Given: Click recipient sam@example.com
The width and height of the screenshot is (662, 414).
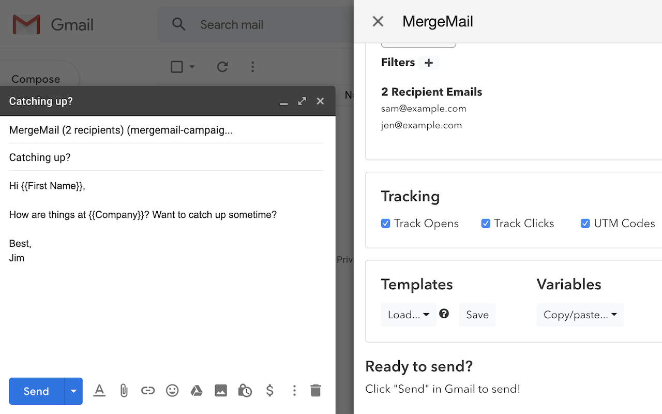Looking at the screenshot, I should 424,109.
